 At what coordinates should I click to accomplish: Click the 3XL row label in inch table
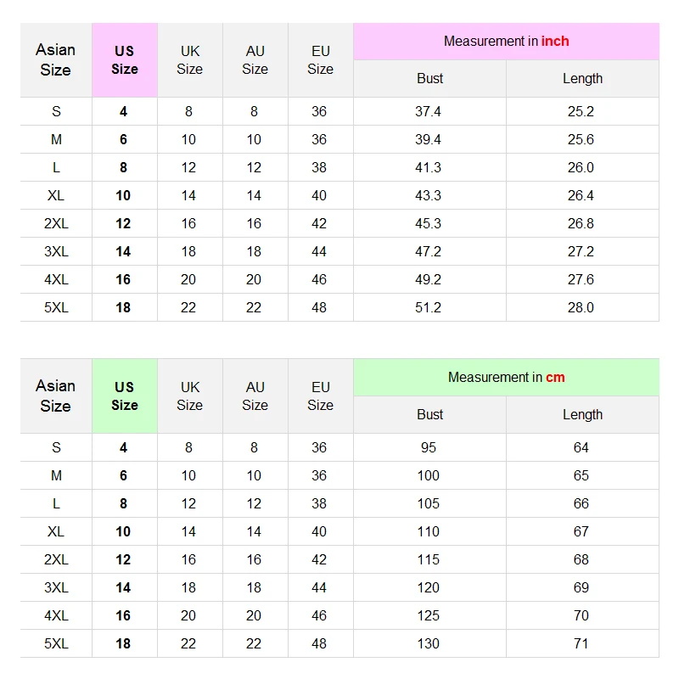click(56, 251)
